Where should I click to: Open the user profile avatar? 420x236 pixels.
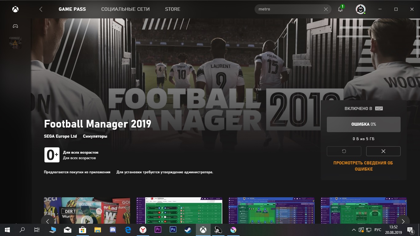tap(360, 9)
